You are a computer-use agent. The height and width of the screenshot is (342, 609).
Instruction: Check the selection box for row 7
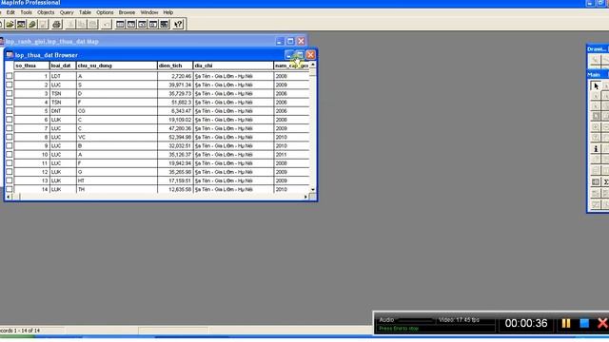point(9,128)
